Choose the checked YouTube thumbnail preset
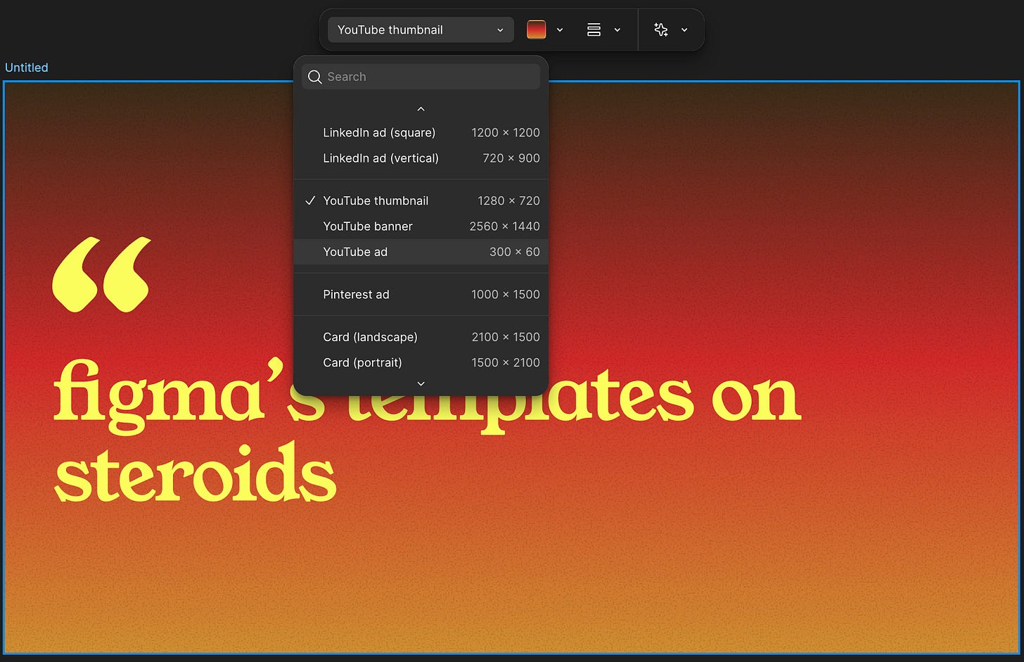This screenshot has height=662, width=1024. coord(421,200)
